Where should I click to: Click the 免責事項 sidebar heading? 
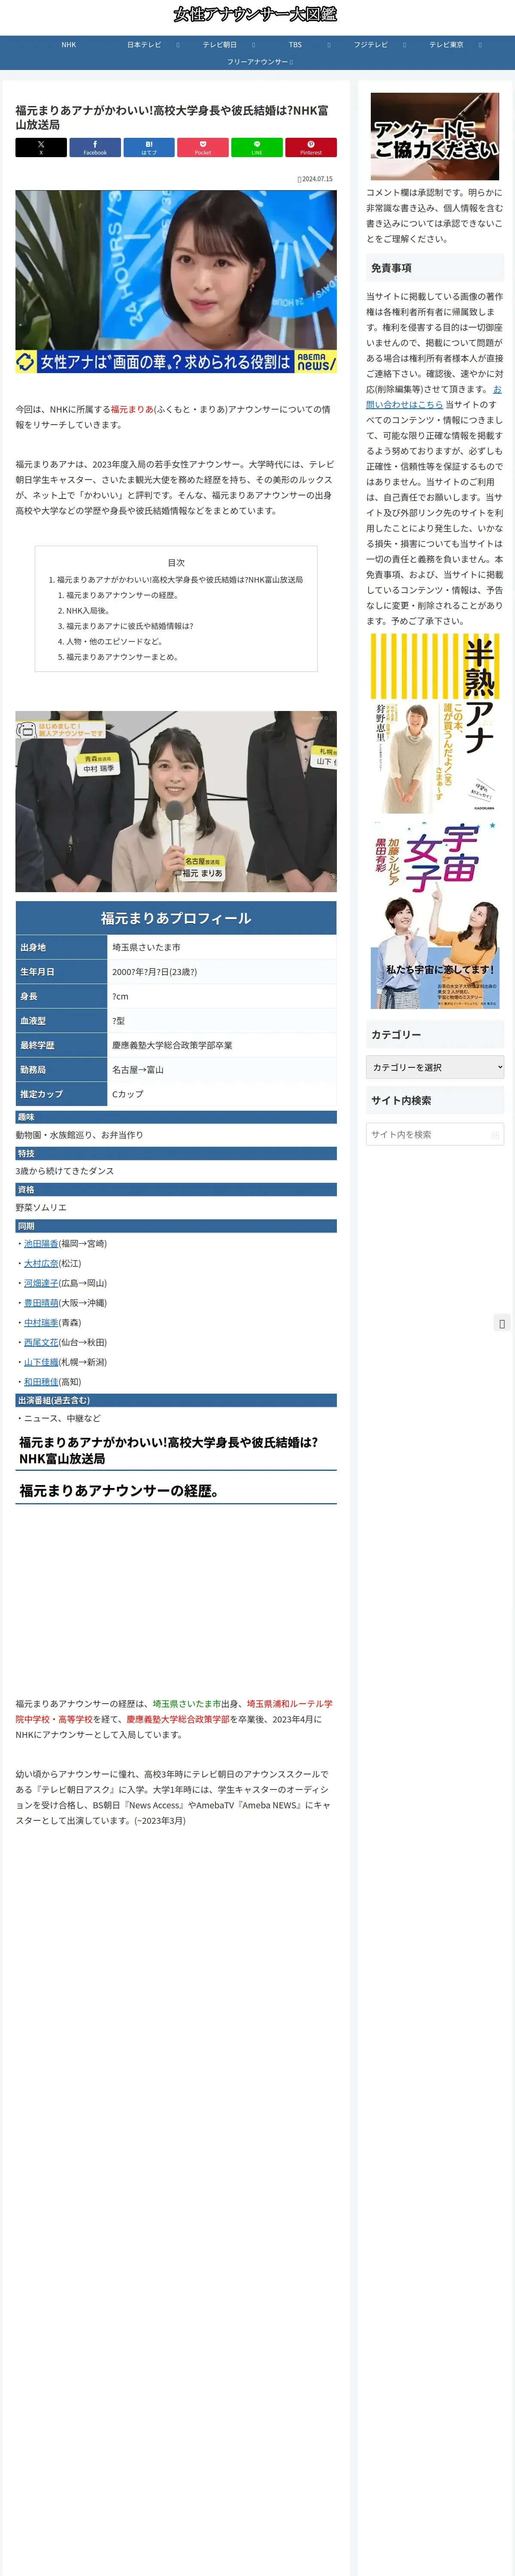[x=435, y=268]
